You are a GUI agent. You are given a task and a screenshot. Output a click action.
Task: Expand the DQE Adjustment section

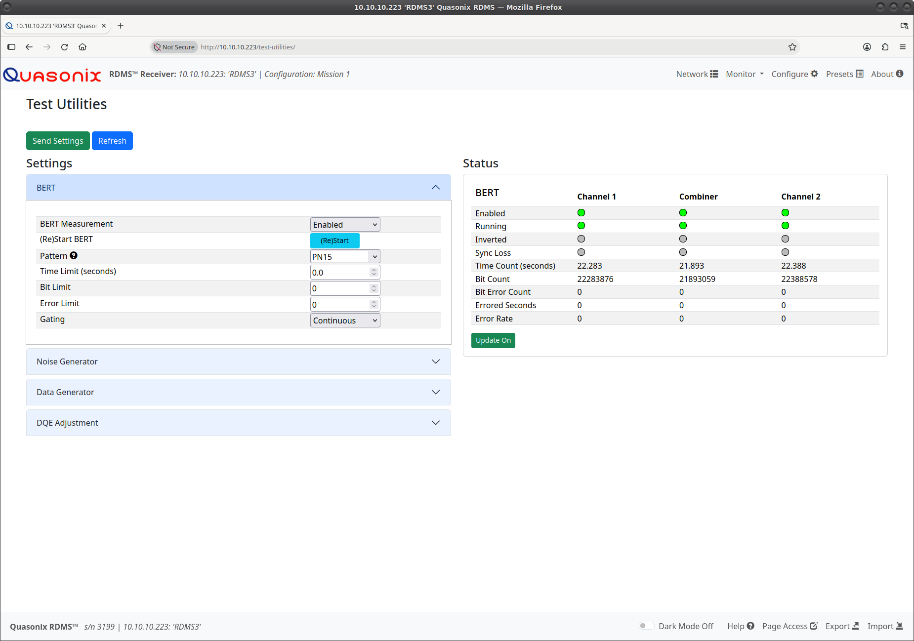coord(239,423)
